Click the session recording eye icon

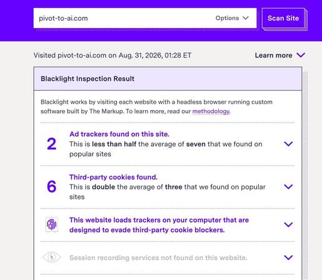(51, 257)
